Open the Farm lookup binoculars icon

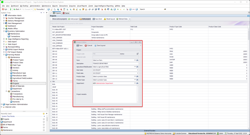point(137,60)
